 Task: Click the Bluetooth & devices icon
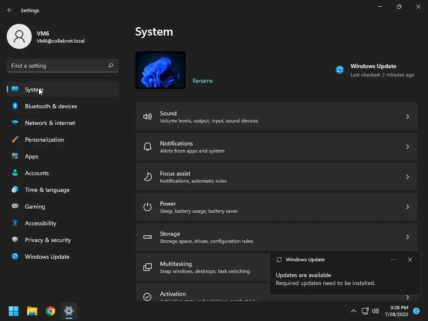15,106
